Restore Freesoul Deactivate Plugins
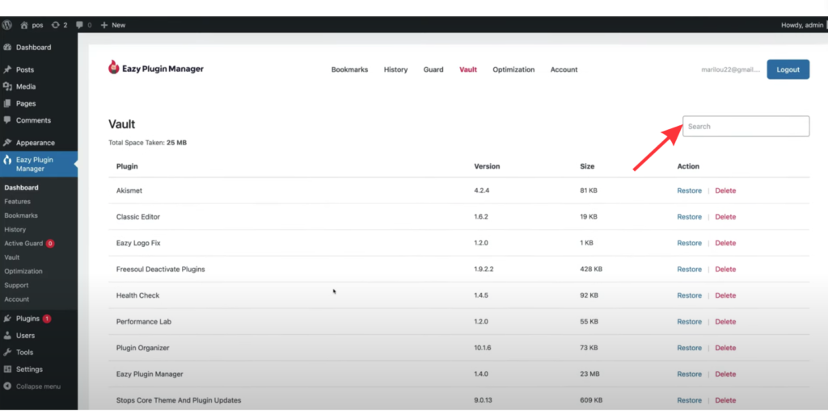This screenshot has height=418, width=828. point(689,269)
